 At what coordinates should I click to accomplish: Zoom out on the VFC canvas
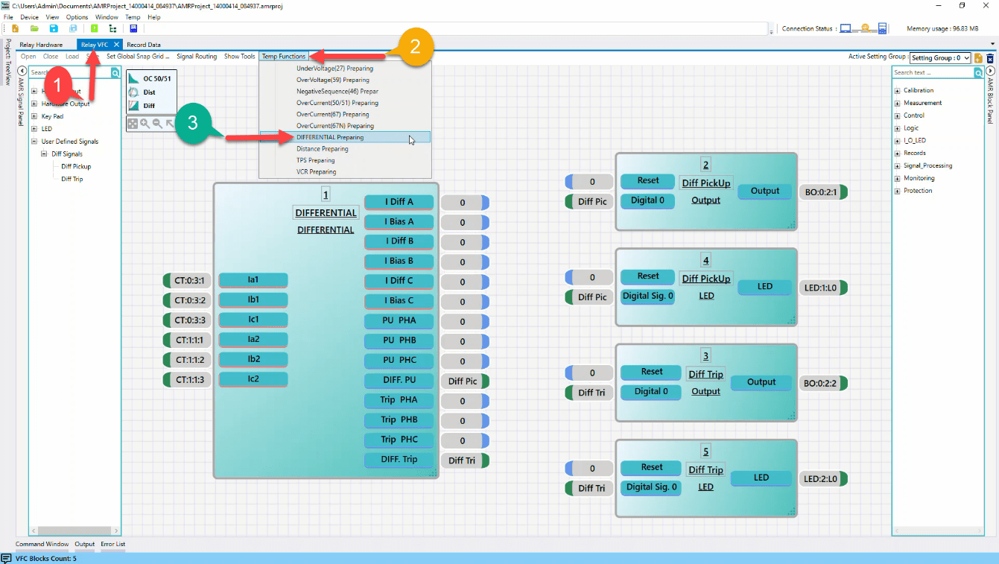[x=157, y=124]
